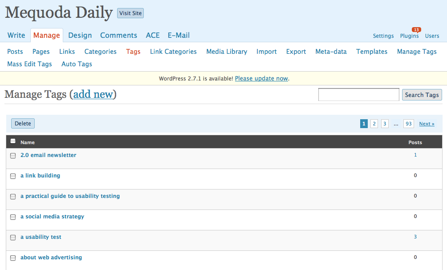This screenshot has width=447, height=270.
Task: Open the Meta-data submenu item
Action: [x=331, y=52]
